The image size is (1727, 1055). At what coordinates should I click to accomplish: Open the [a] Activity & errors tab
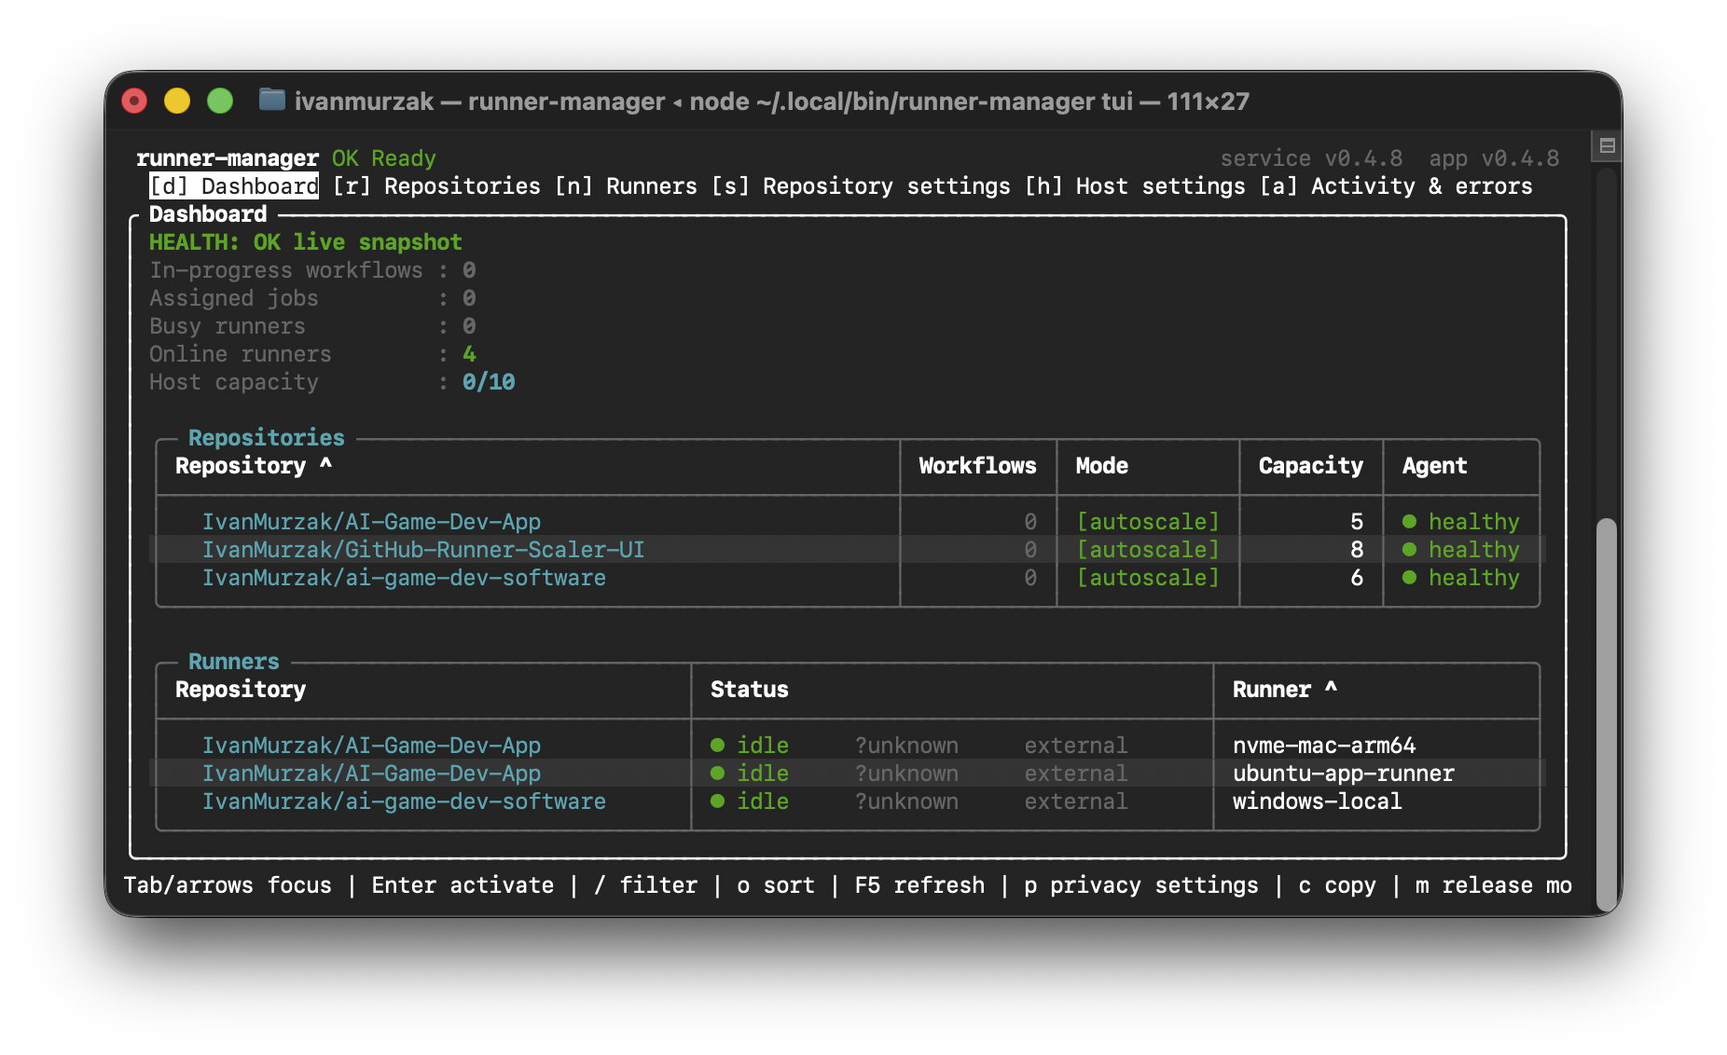click(1396, 185)
